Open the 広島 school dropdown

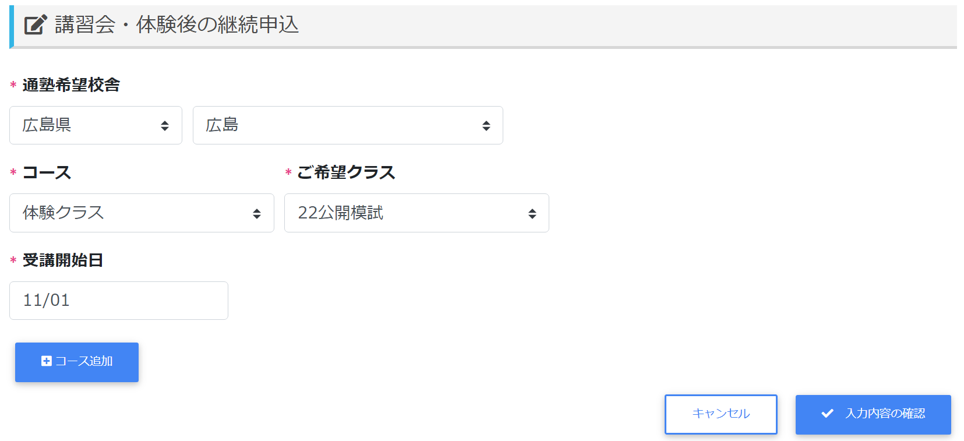[x=338, y=125]
